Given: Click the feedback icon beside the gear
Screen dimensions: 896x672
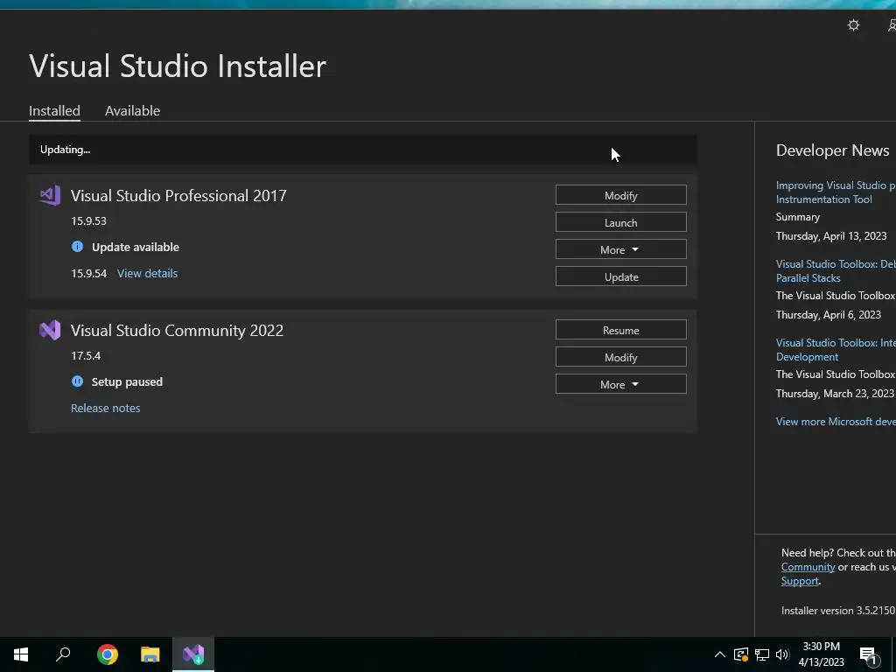Looking at the screenshot, I should click(x=892, y=25).
